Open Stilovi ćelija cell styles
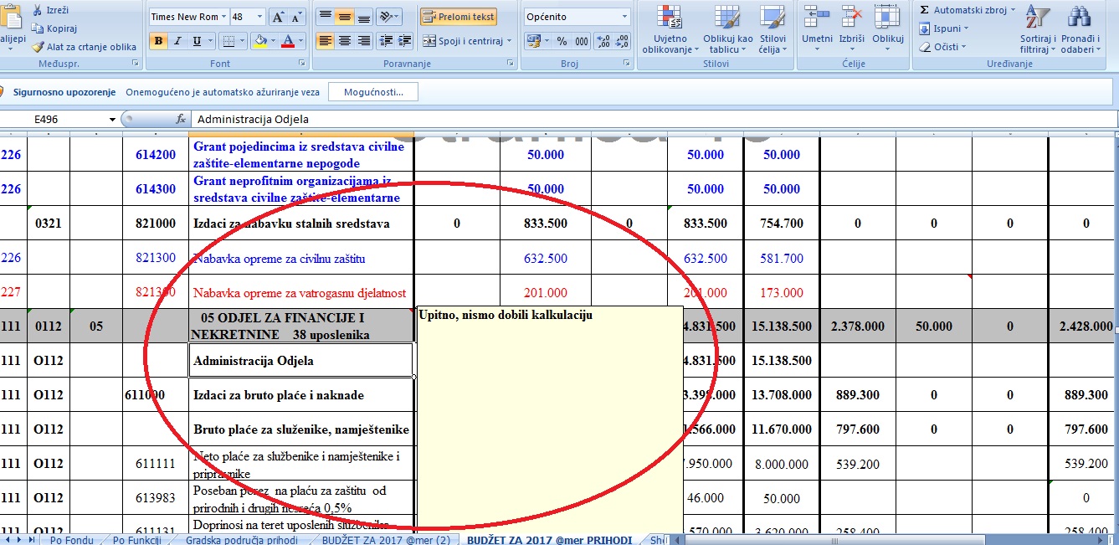 click(x=772, y=29)
